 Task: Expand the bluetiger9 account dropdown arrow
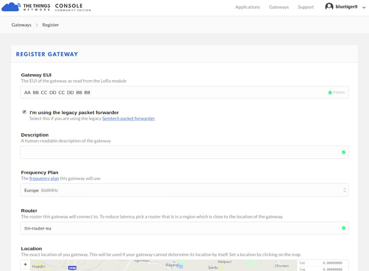[x=364, y=7]
